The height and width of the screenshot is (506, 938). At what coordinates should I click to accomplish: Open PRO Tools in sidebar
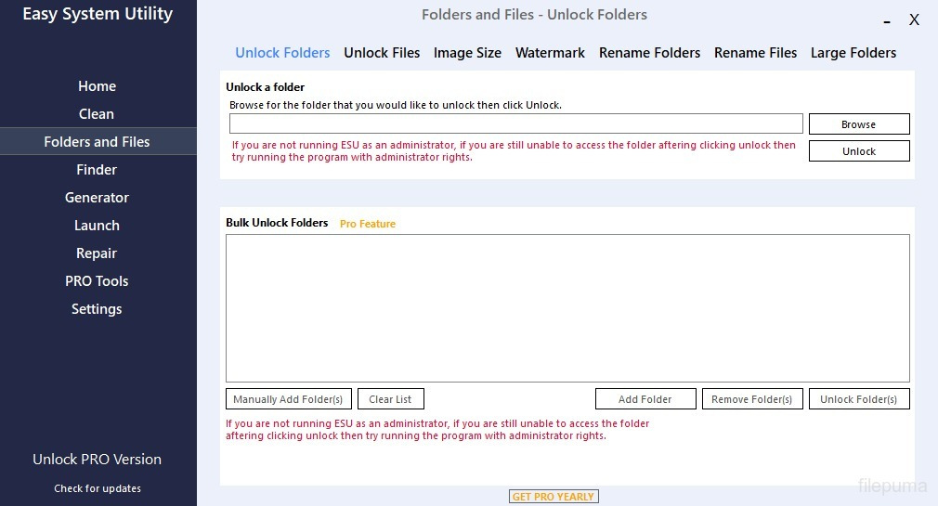(x=97, y=281)
